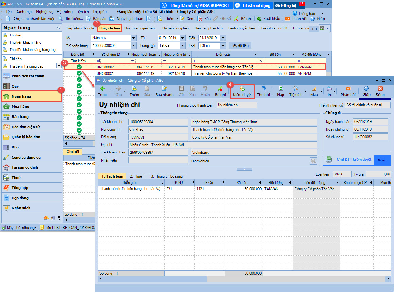Screen dimensions: 394x293
Task: Click the Thêm icon in dialog toolbar
Action: [134, 89]
